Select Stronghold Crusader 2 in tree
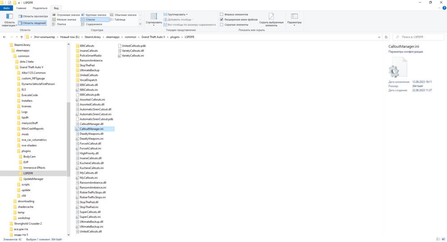The height and width of the screenshot is (242, 447). (x=28, y=224)
